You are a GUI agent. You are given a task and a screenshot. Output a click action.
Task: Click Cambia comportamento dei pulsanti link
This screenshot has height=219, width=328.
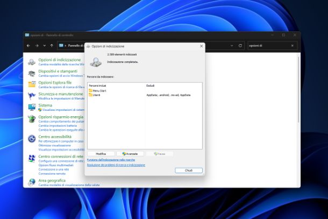[x=61, y=122]
